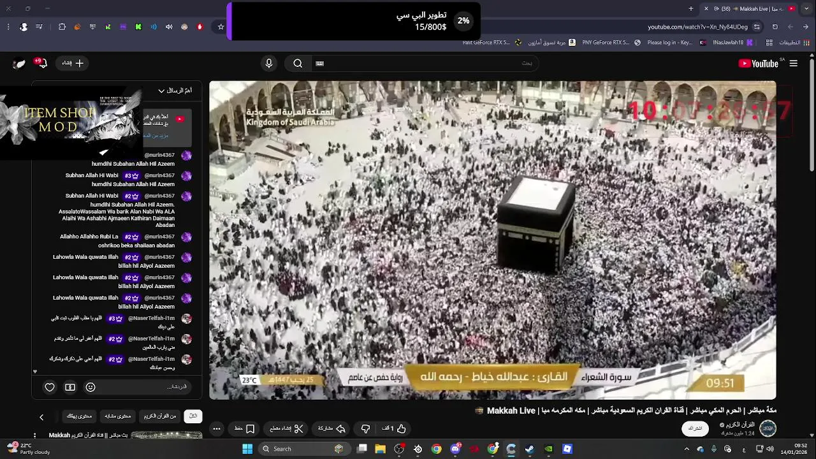Click the Create (إنشاء) plus button

72,63
